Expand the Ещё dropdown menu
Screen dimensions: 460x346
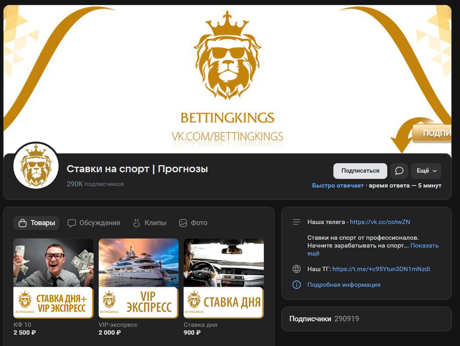[x=426, y=171]
